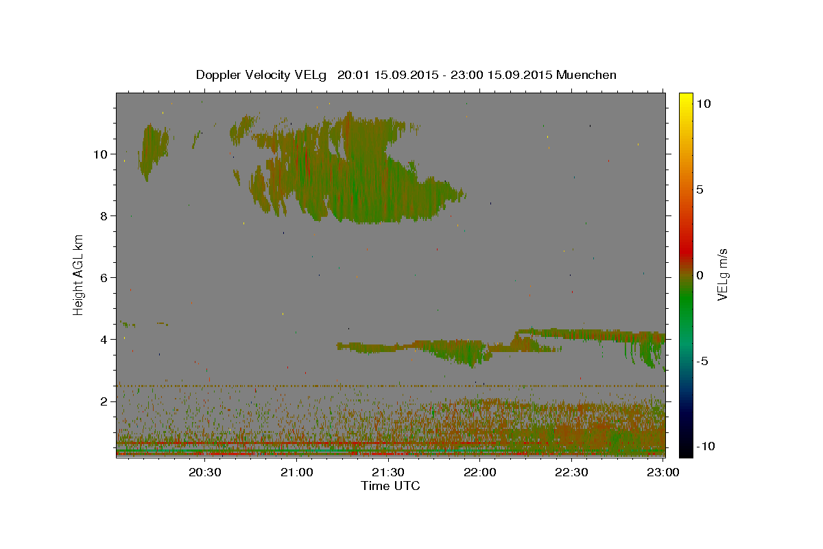Click the colorbar value 5
The width and height of the screenshot is (823, 549).
700,189
